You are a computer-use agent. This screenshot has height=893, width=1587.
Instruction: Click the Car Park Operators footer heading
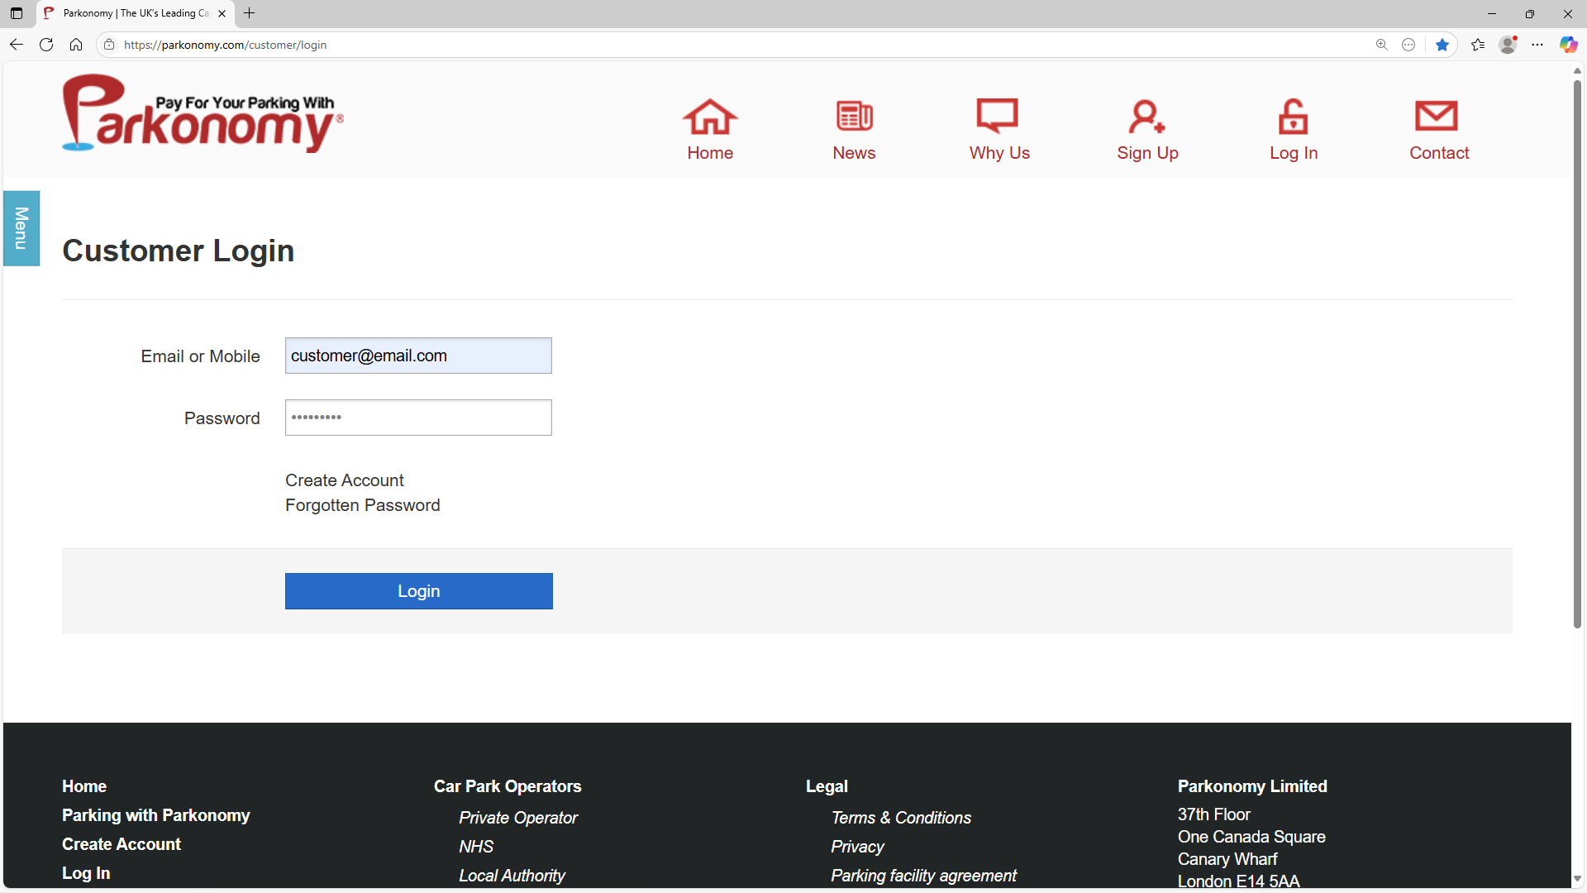(508, 786)
